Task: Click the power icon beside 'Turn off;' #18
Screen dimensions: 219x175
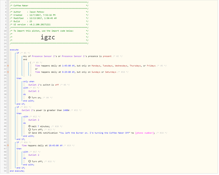Action: (29, 161)
